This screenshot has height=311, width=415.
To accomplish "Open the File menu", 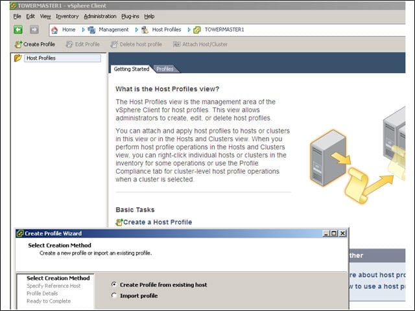I will pyautogui.click(x=18, y=16).
